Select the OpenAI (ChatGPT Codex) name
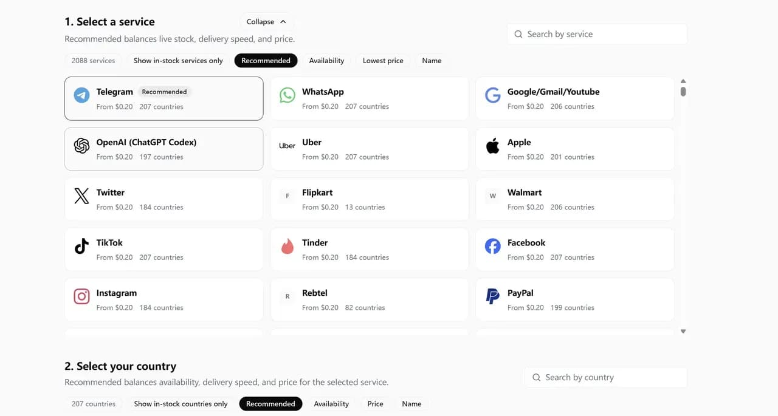 [x=146, y=142]
